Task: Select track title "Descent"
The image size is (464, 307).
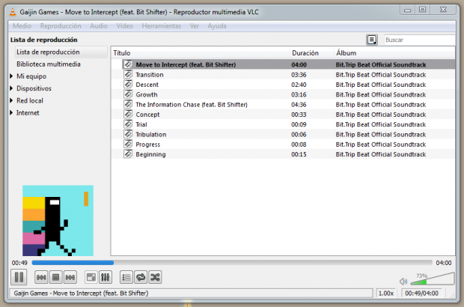Action: (147, 85)
